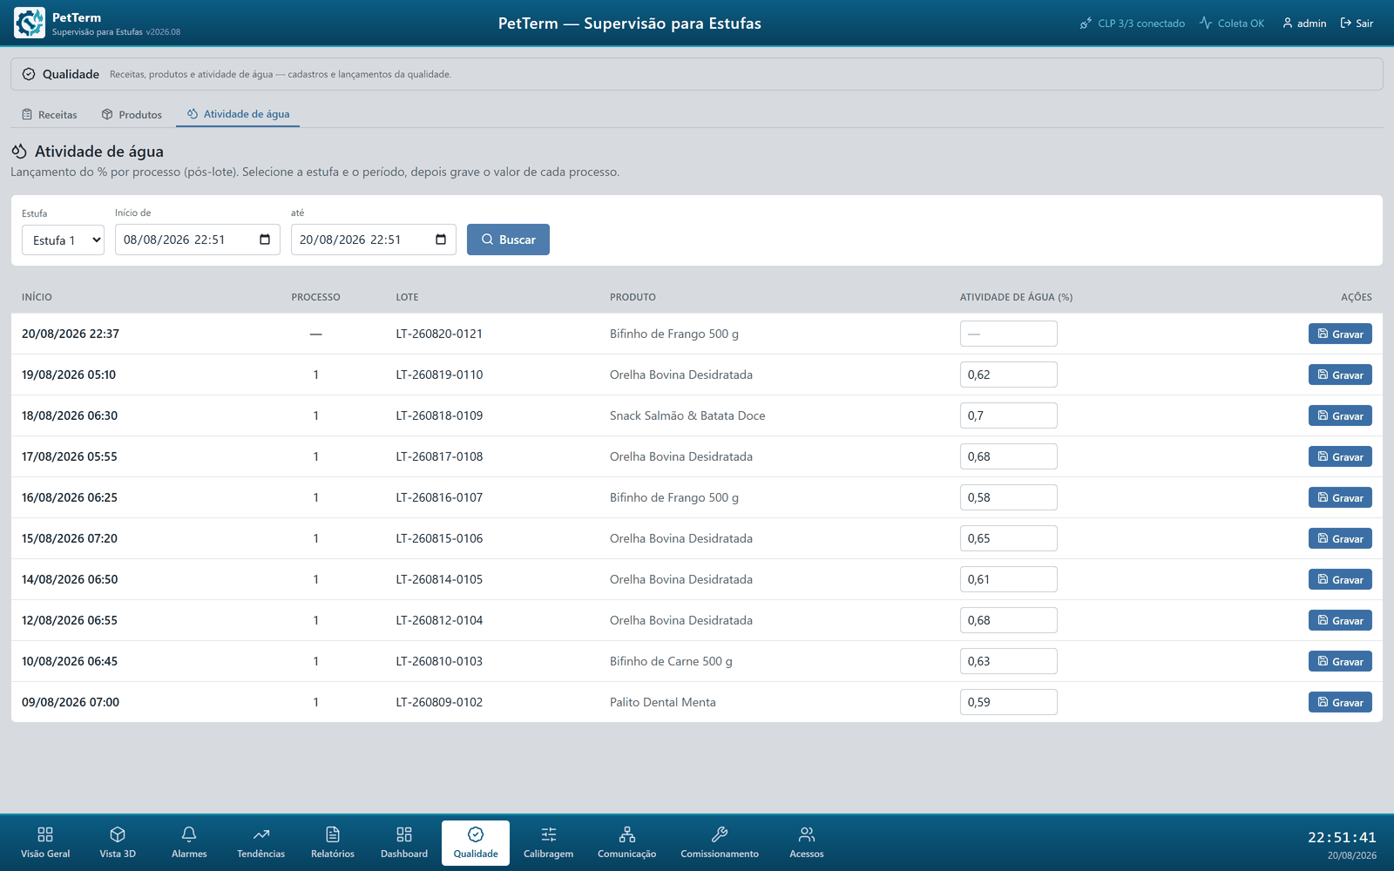Image resolution: width=1394 pixels, height=871 pixels.
Task: Click Gravar for lot LT-260817-0108
Action: [x=1340, y=456]
